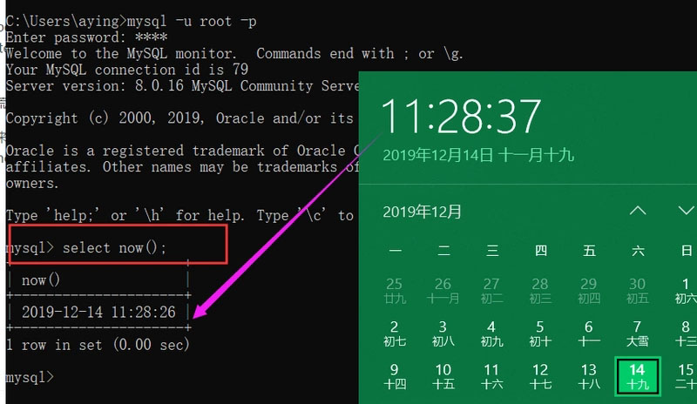The height and width of the screenshot is (404, 697).
Task: Select December 6 in calendar
Action: (589, 333)
